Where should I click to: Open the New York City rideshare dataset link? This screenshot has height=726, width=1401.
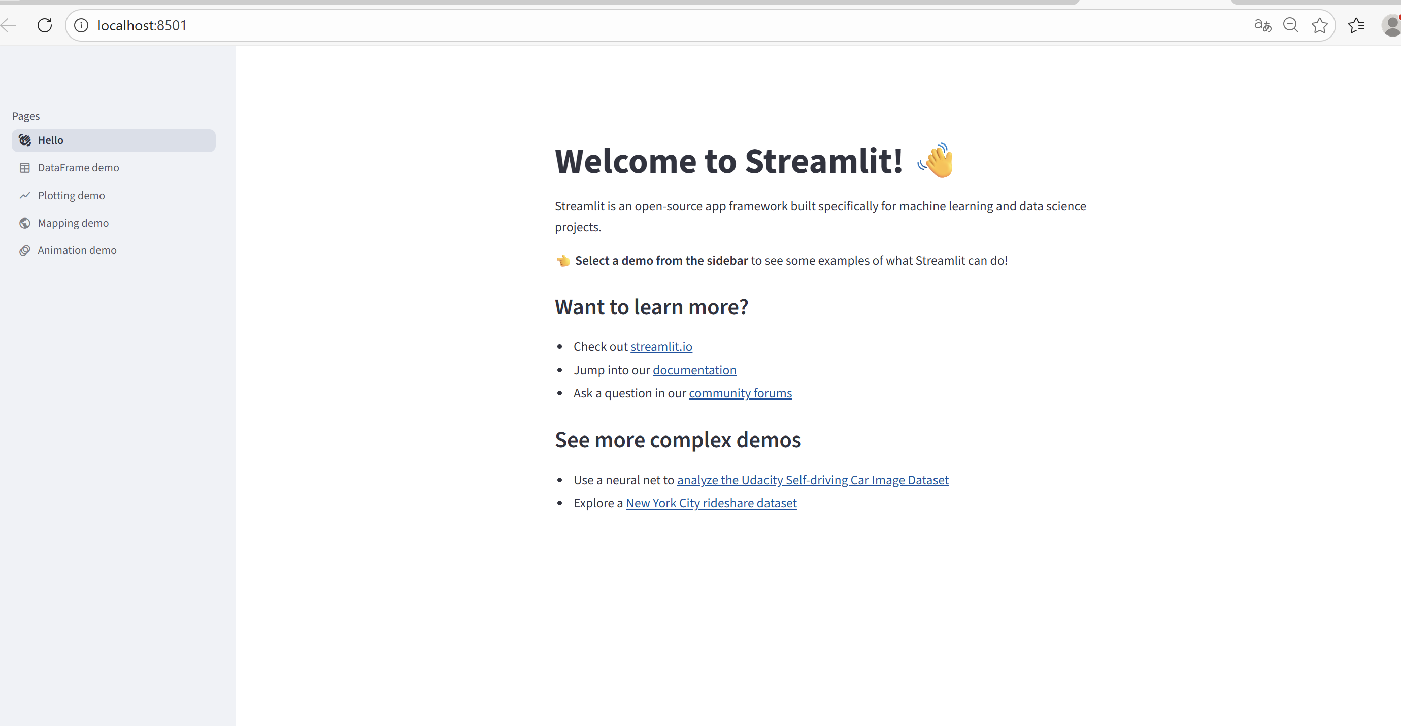711,503
